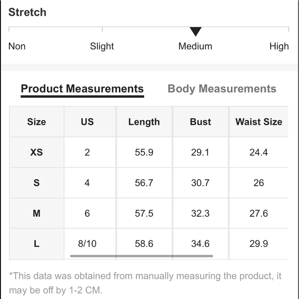Click the Bust column header
299x299 pixels.
pyautogui.click(x=200, y=122)
